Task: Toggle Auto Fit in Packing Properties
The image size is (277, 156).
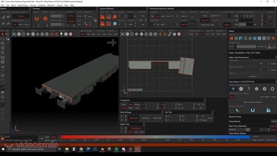Action: tap(184, 25)
